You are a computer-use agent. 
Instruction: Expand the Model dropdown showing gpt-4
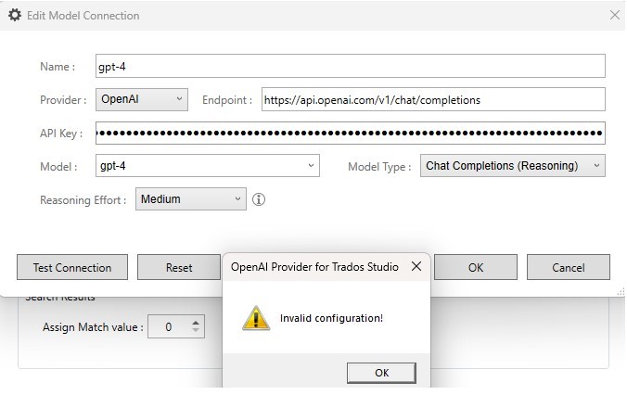[x=311, y=166]
